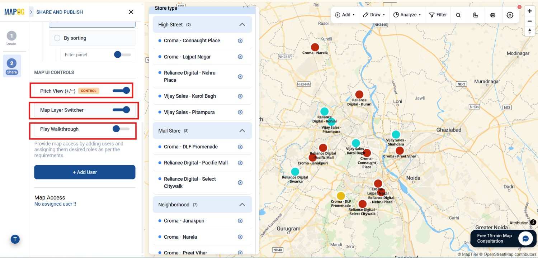
Task: Click the chat bubble icon
Action: [525, 238]
